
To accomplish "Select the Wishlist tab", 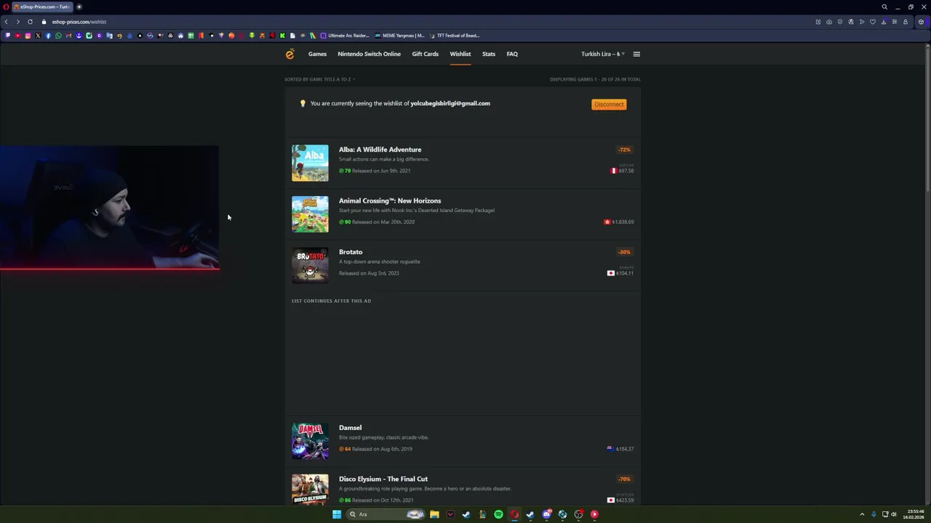I will click(460, 54).
